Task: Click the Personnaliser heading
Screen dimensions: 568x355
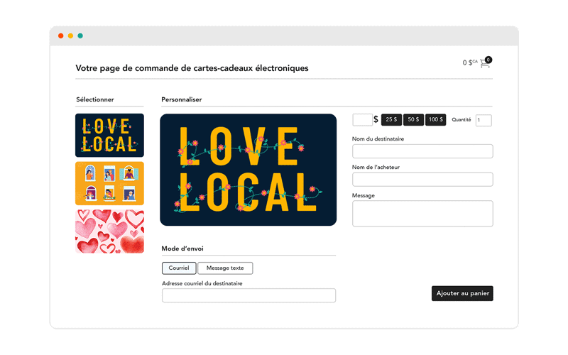Action: pyautogui.click(x=182, y=99)
